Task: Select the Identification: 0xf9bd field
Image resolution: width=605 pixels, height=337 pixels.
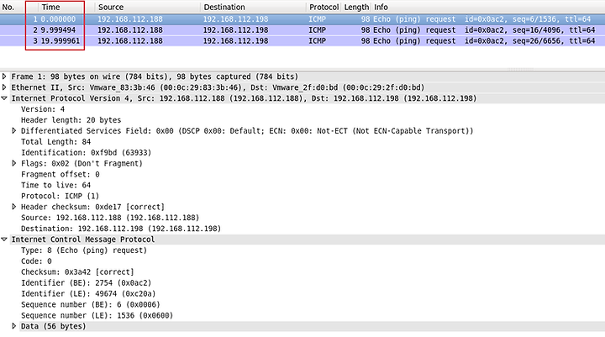Action: click(x=86, y=152)
